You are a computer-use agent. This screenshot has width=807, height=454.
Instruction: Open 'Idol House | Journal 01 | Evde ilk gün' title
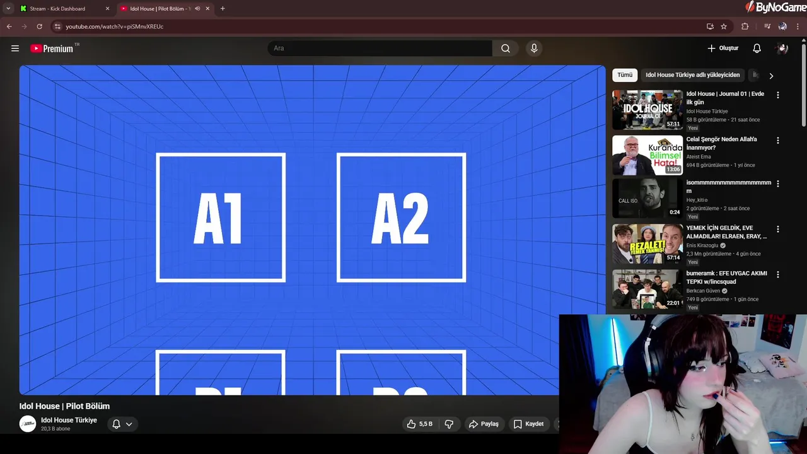pyautogui.click(x=725, y=98)
